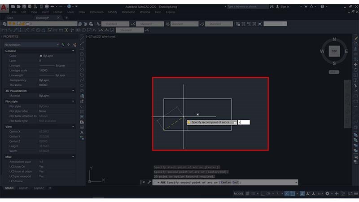Select the Text tool in the draw toolbar
This screenshot has width=359, height=202.
pyautogui.click(x=82, y=132)
